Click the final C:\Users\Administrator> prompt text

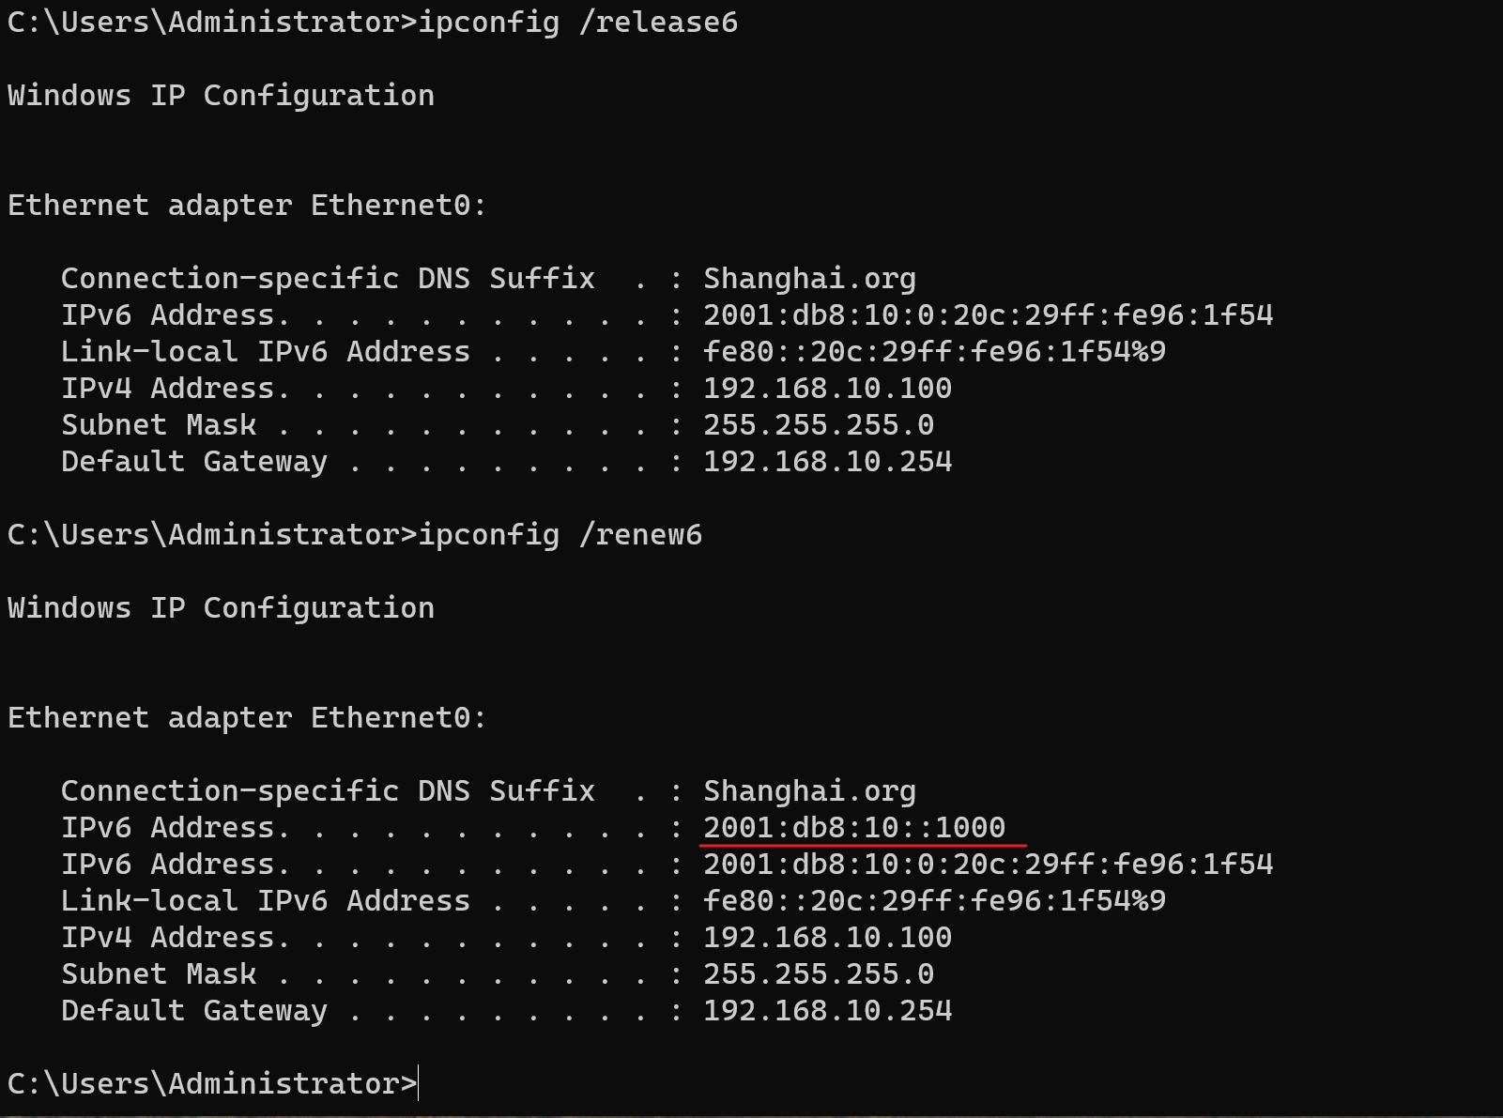click(x=212, y=1084)
